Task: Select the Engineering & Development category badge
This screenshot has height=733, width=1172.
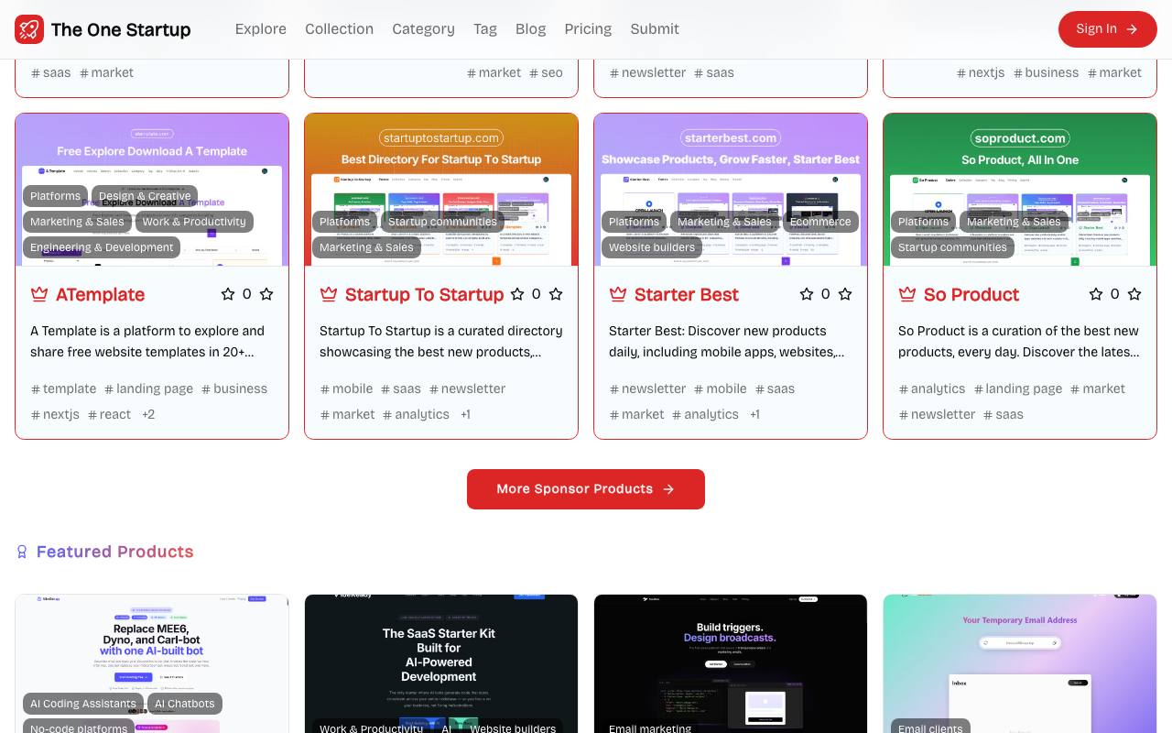Action: (102, 247)
